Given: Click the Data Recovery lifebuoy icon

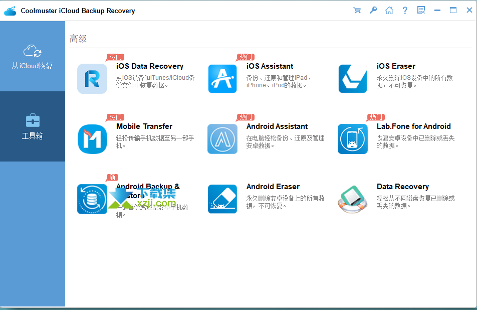Looking at the screenshot, I should [x=353, y=200].
